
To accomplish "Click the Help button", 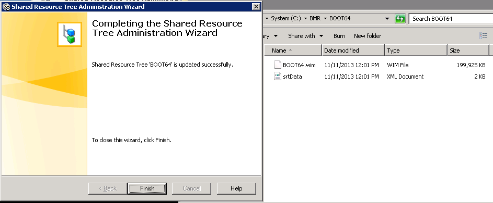I will pyautogui.click(x=236, y=188).
